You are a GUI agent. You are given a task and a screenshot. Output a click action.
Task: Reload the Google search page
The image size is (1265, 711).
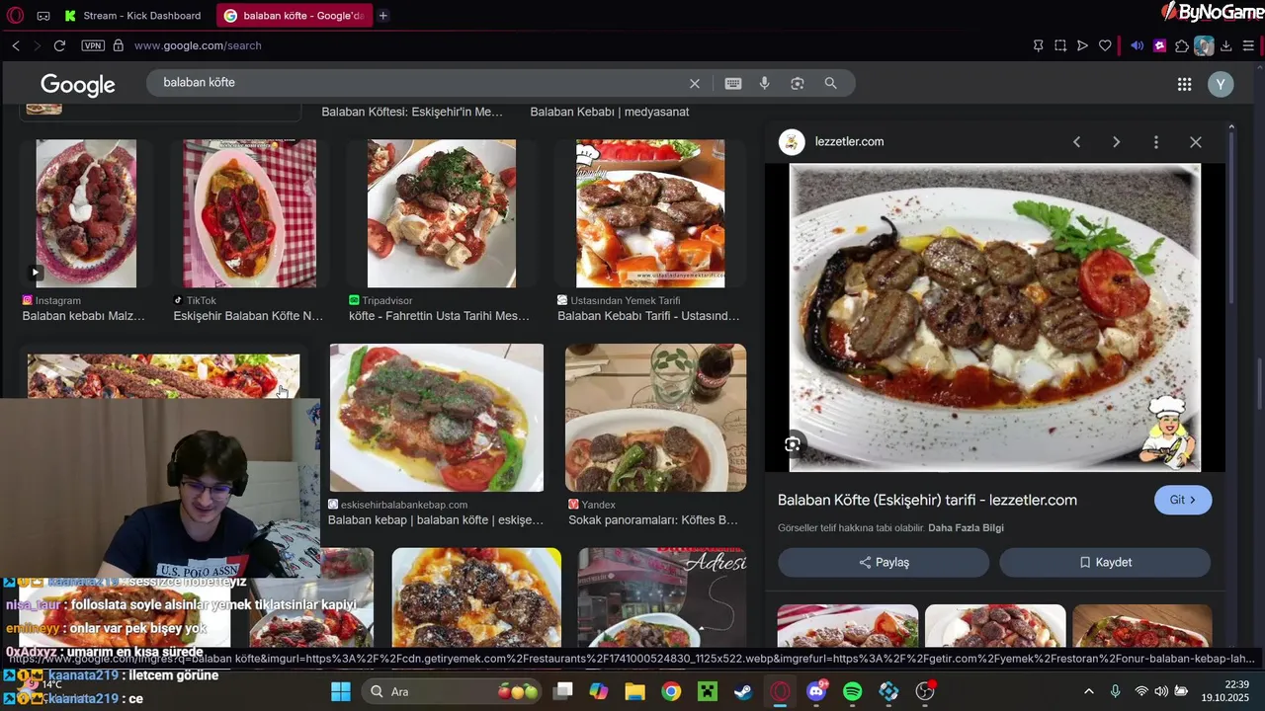tap(59, 45)
